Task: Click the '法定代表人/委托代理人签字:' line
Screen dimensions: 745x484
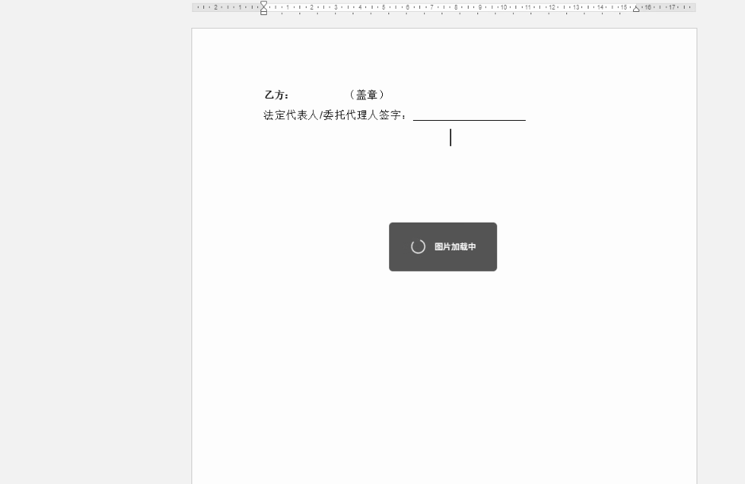Action: coord(335,115)
